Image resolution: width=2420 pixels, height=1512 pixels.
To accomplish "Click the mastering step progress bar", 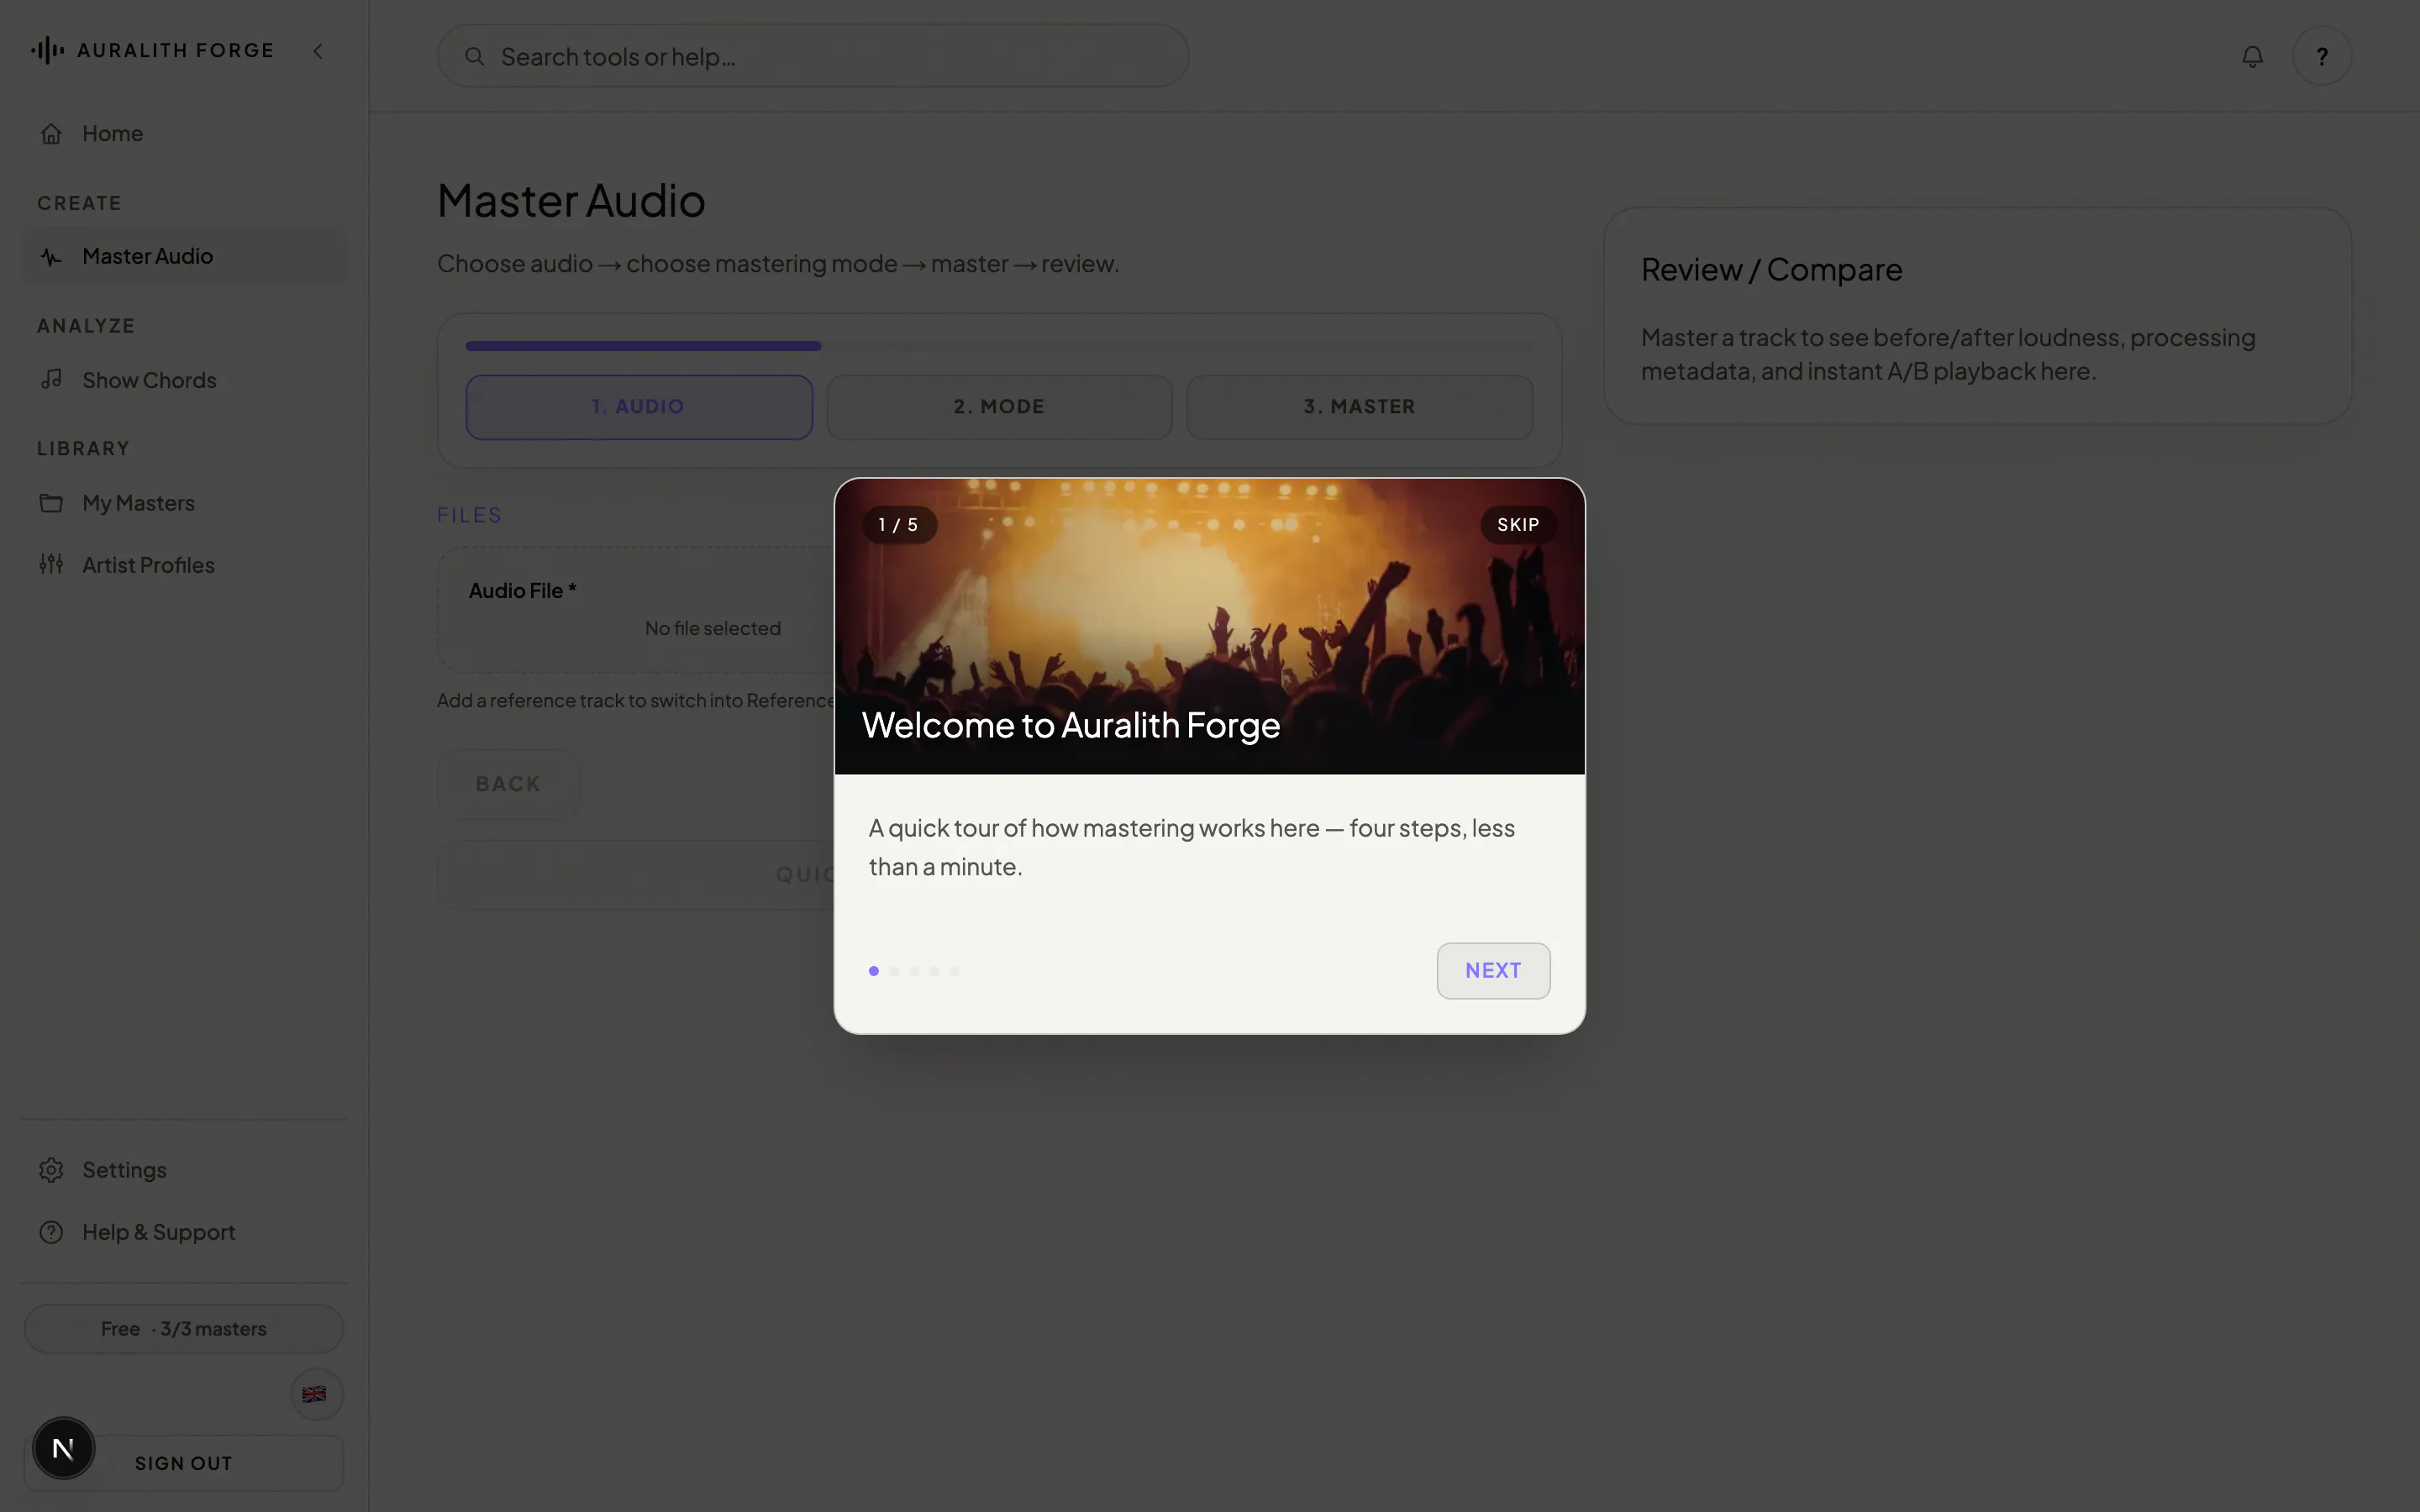I will pyautogui.click(x=999, y=346).
